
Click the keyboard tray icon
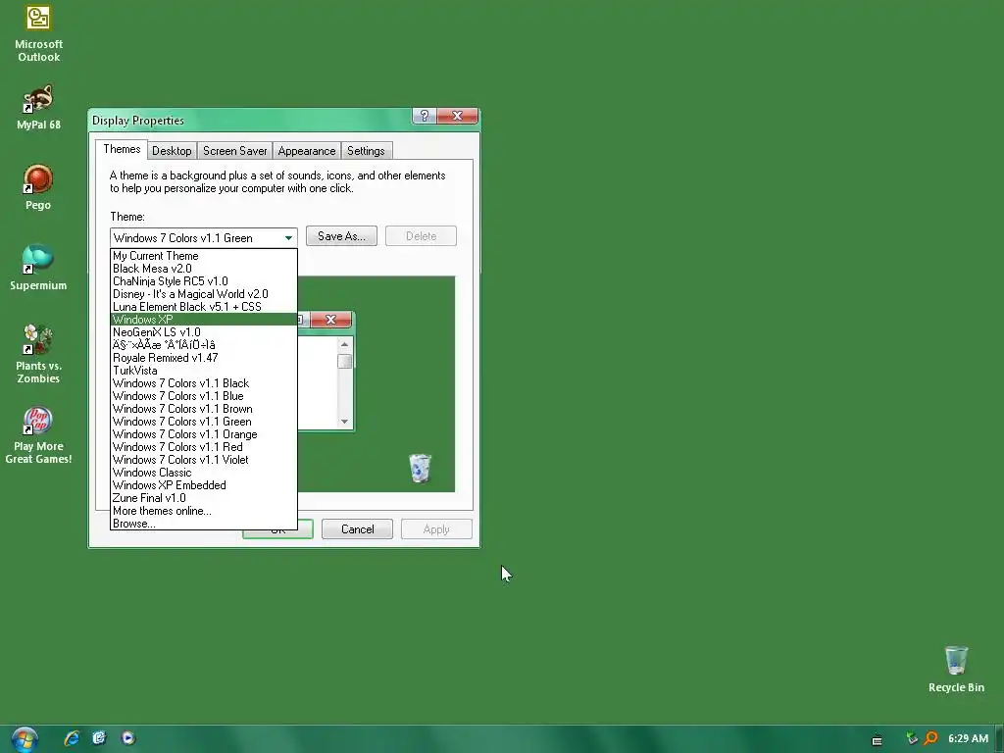(x=878, y=739)
